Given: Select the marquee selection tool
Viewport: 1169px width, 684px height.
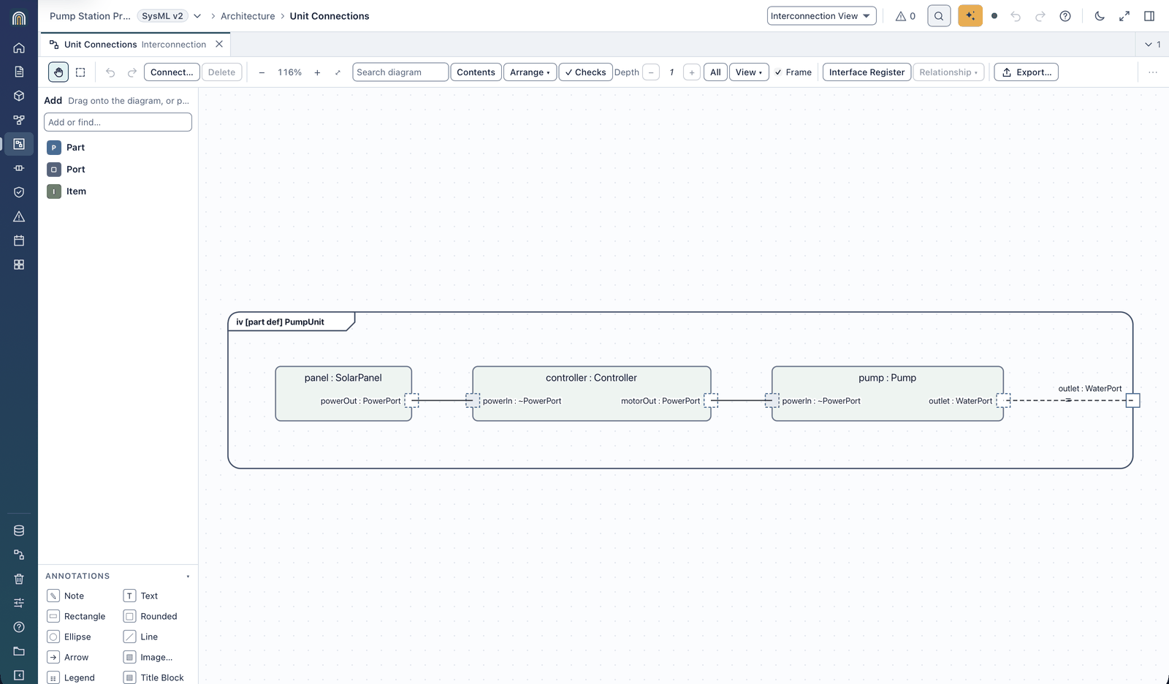Looking at the screenshot, I should pyautogui.click(x=80, y=72).
